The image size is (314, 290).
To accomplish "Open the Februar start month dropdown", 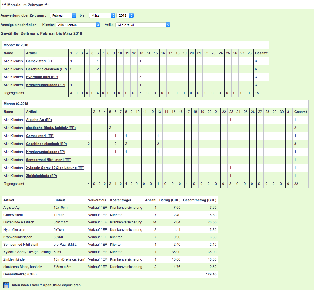I will [x=63, y=15].
